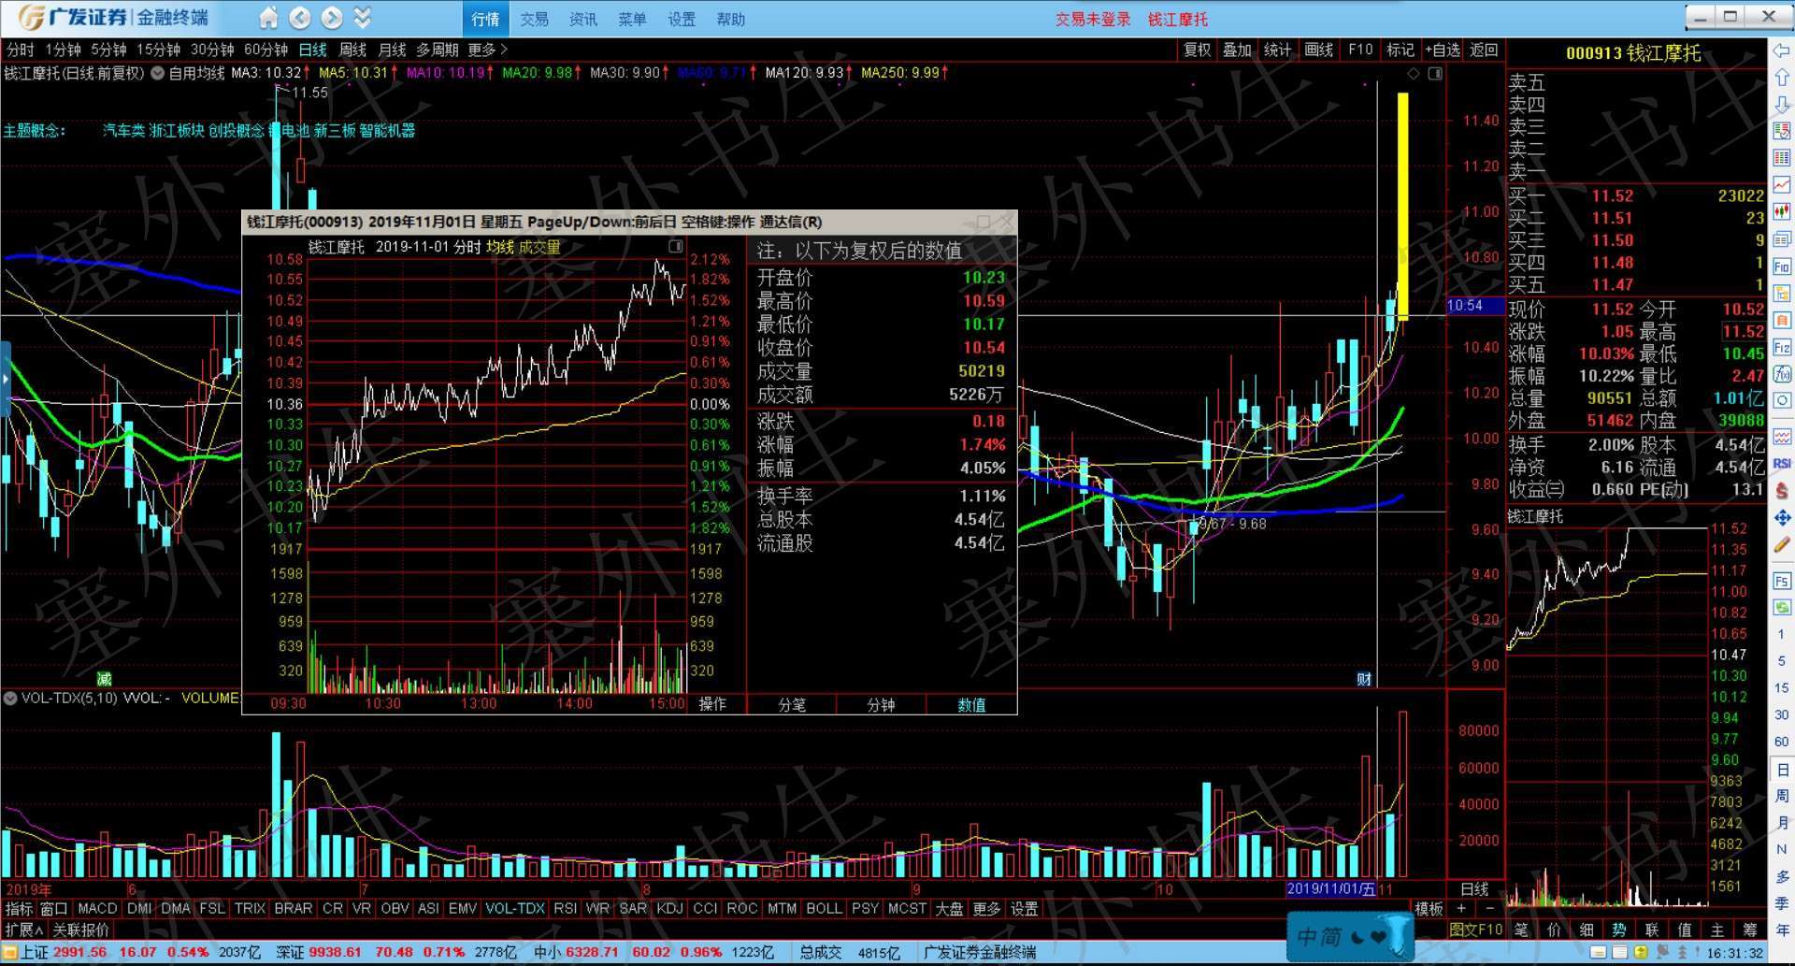Image resolution: width=1795 pixels, height=966 pixels.
Task: Click the left-arrow icon in right sidebar
Action: pyautogui.click(x=1782, y=50)
